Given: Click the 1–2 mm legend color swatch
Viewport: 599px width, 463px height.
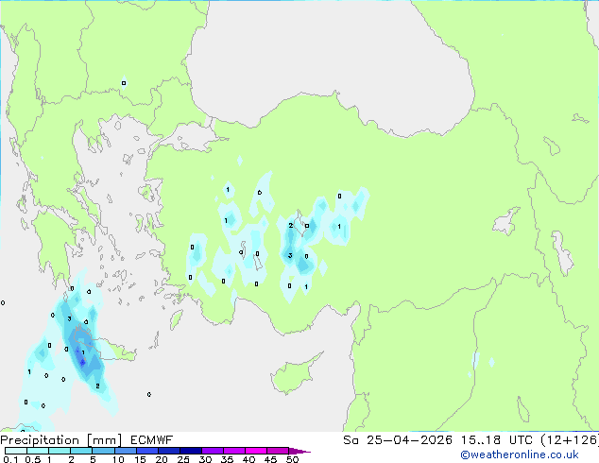Looking at the screenshot, I should tap(60, 451).
